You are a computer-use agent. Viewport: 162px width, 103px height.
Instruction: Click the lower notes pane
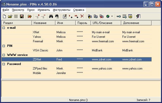click(81, 89)
